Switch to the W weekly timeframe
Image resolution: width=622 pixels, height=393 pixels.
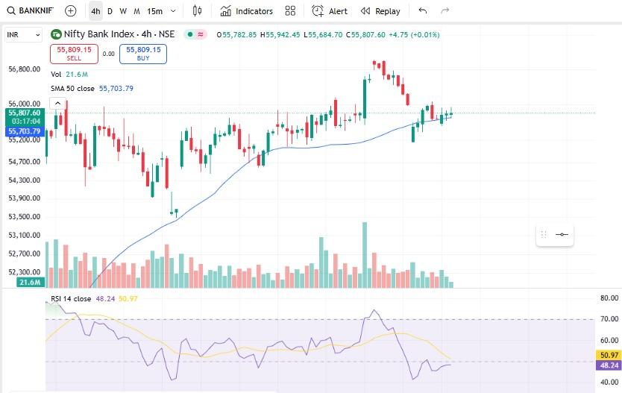123,11
